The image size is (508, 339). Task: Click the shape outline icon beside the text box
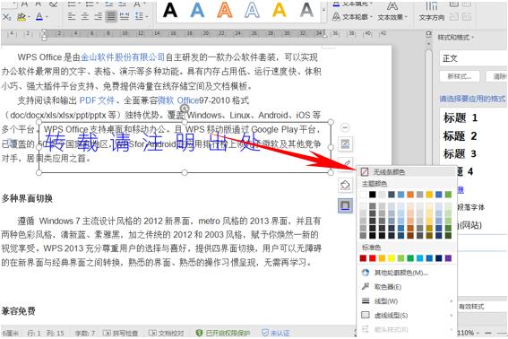345,206
